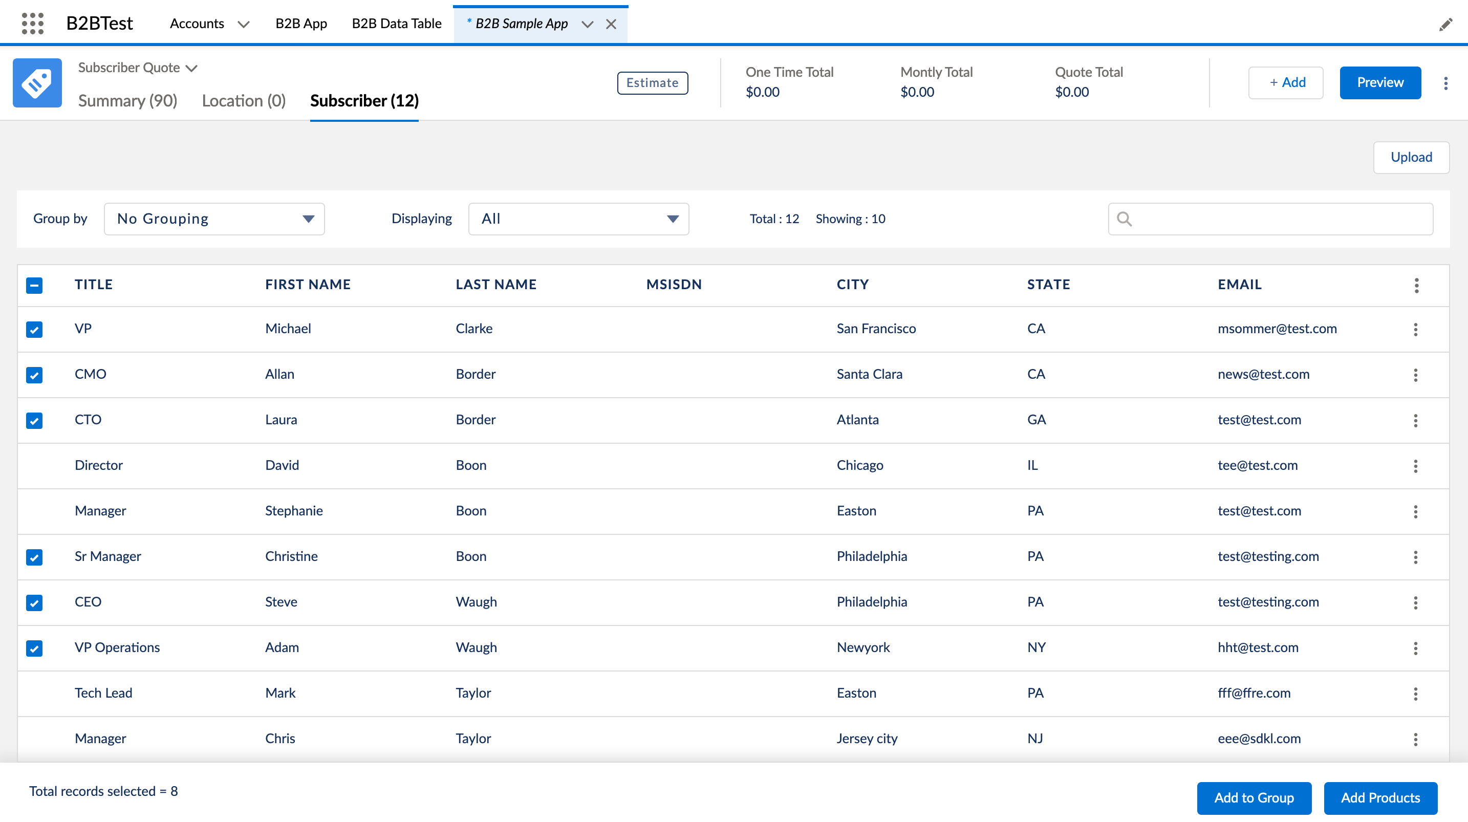Open the table header column options menu
Screen dimensions: 1468x822
(1417, 285)
